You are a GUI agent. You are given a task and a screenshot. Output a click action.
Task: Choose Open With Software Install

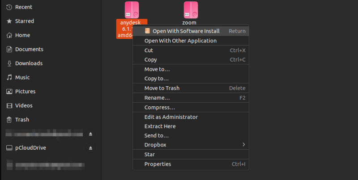coord(186,31)
